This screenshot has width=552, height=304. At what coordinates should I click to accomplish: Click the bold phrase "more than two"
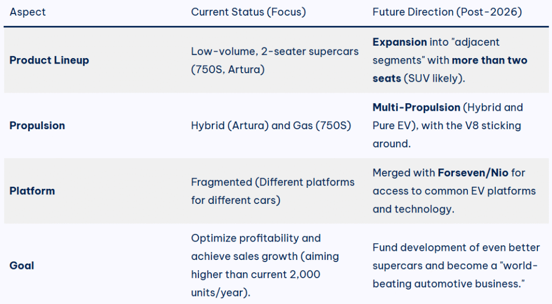pyautogui.click(x=489, y=60)
